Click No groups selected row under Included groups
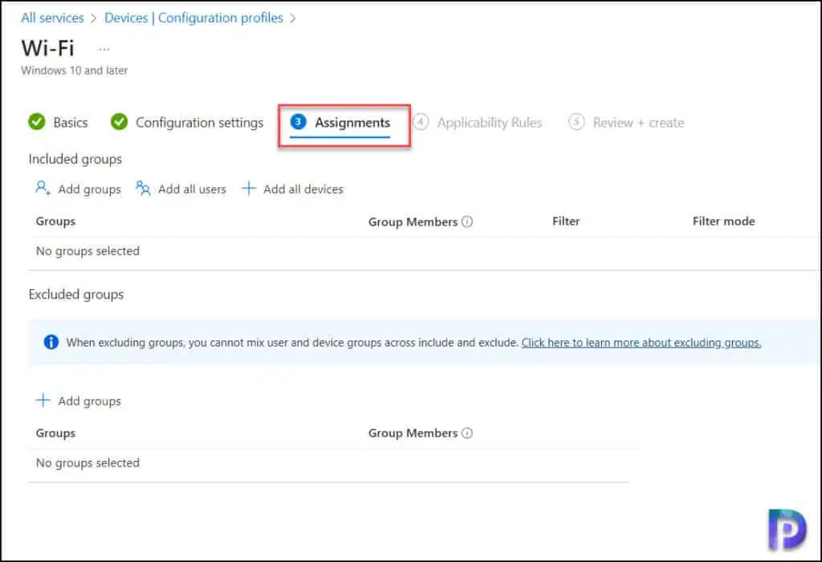The image size is (822, 562). click(424, 251)
